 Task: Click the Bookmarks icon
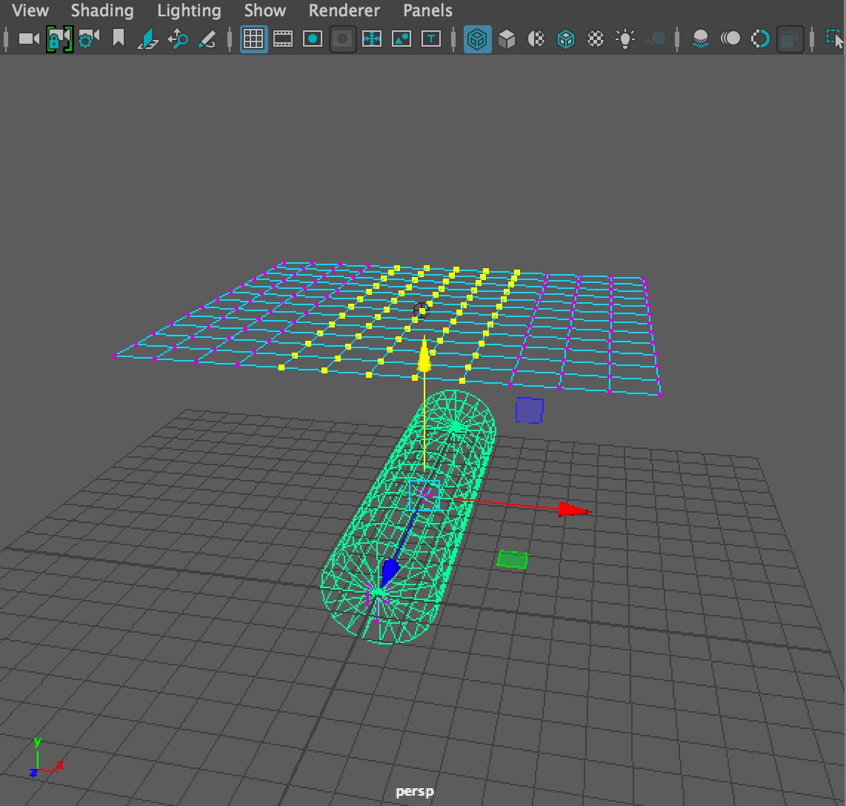(x=119, y=39)
